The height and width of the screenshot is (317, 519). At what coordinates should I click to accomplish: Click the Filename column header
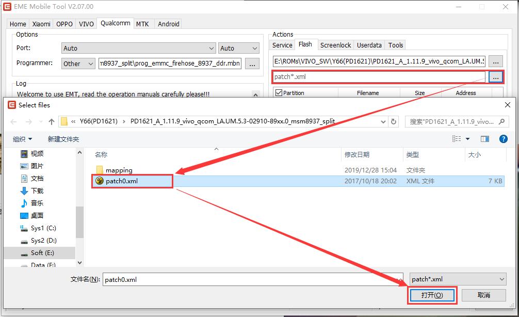pos(368,93)
